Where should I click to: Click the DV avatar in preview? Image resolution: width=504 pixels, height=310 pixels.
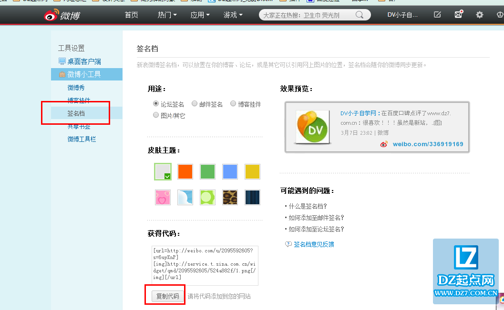(x=313, y=127)
